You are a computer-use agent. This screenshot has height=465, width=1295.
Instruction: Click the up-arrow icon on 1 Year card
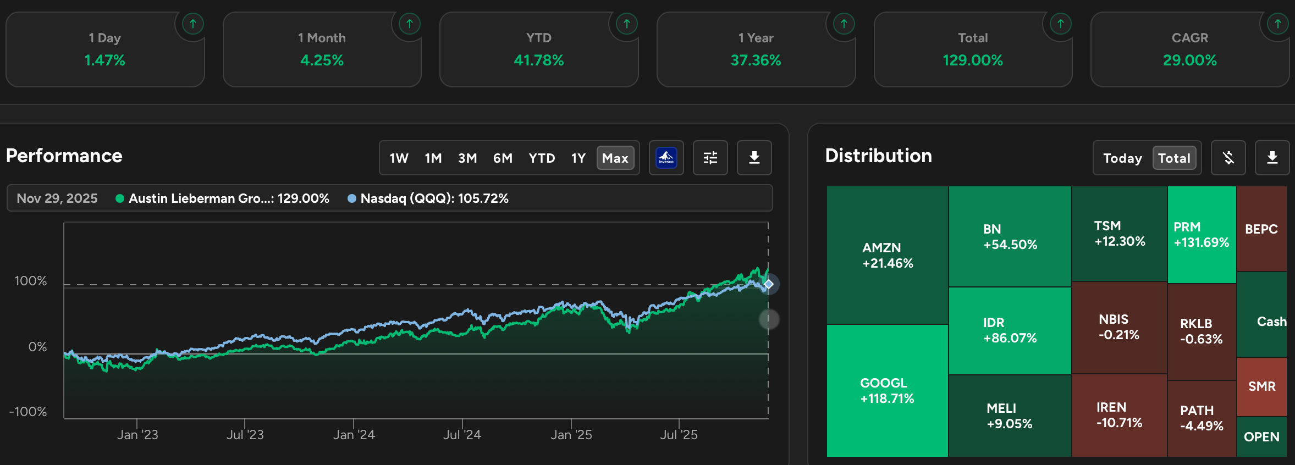tap(844, 24)
